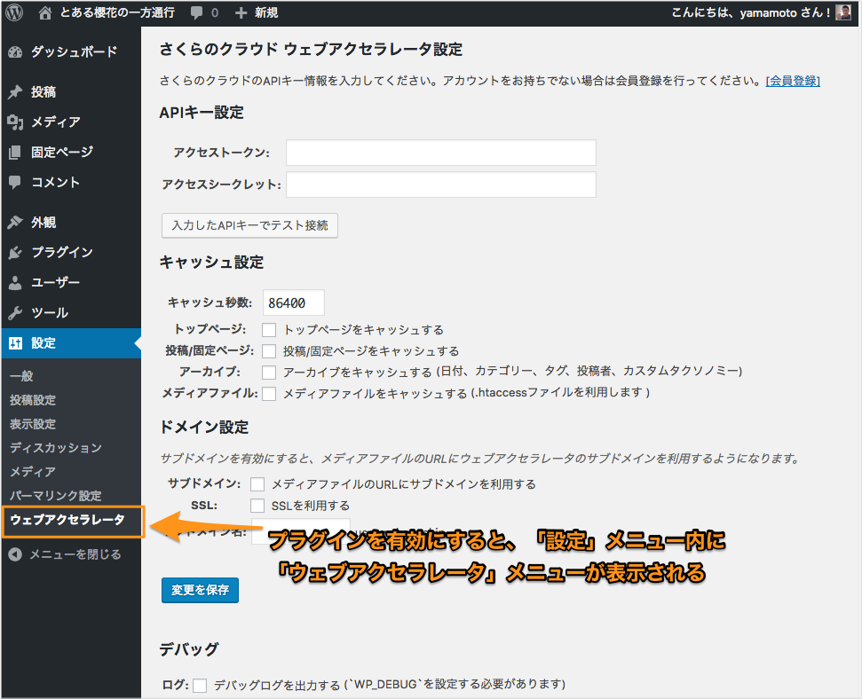The height and width of the screenshot is (699, 862).
Task: Open the コメント menu
Action: click(x=71, y=183)
